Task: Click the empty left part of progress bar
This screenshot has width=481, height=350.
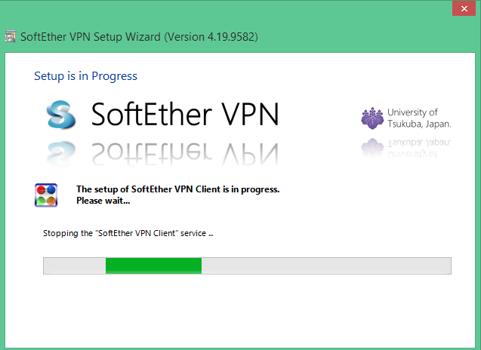Action: [x=75, y=266]
